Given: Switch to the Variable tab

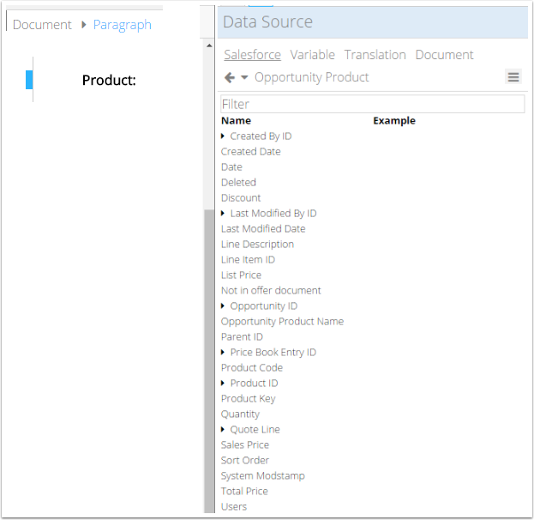Looking at the screenshot, I should [x=312, y=55].
